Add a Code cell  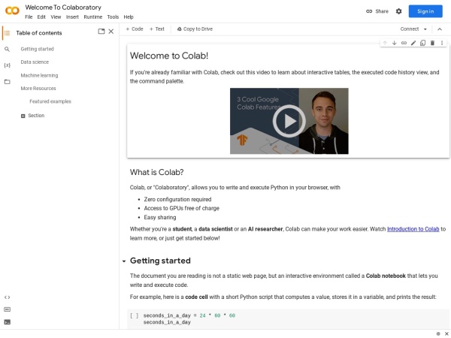135,29
